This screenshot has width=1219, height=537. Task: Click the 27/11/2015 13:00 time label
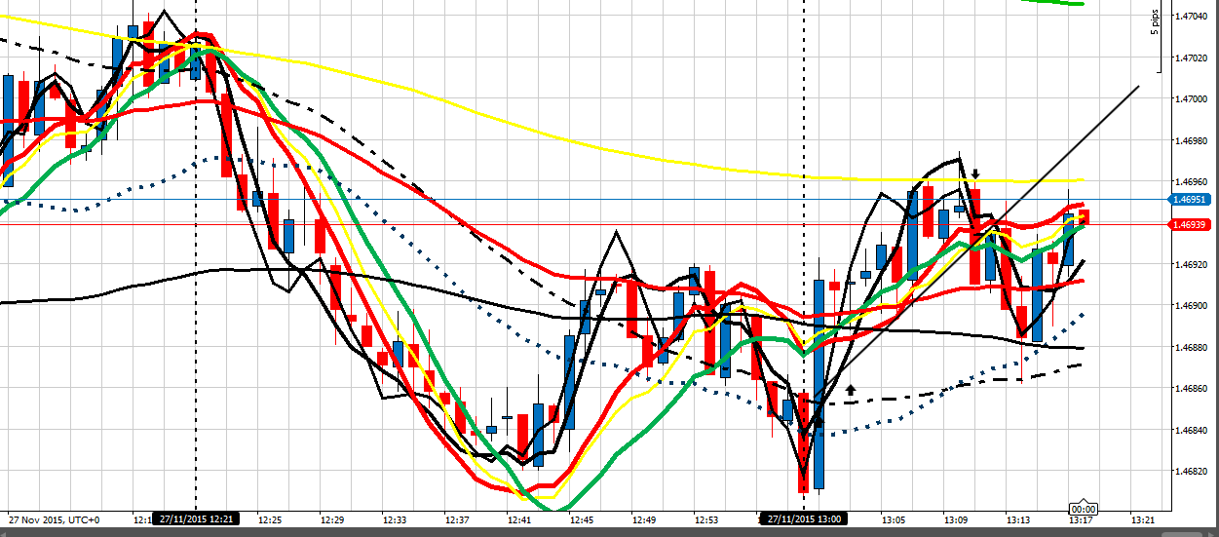803,520
